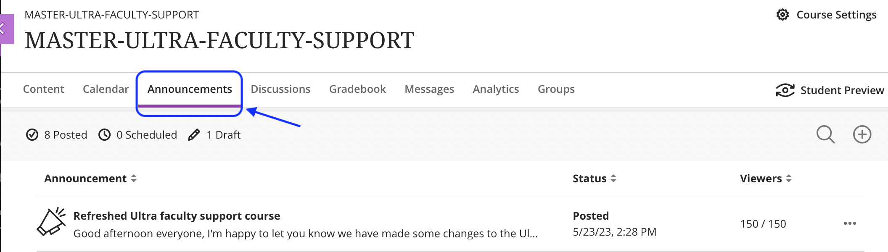888x252 pixels.
Task: Open search announcements magnifier icon
Action: [825, 134]
